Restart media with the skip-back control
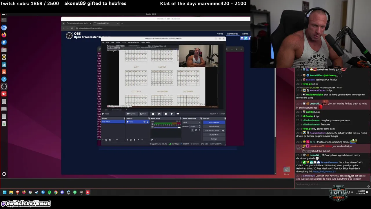 [x=159, y=114]
